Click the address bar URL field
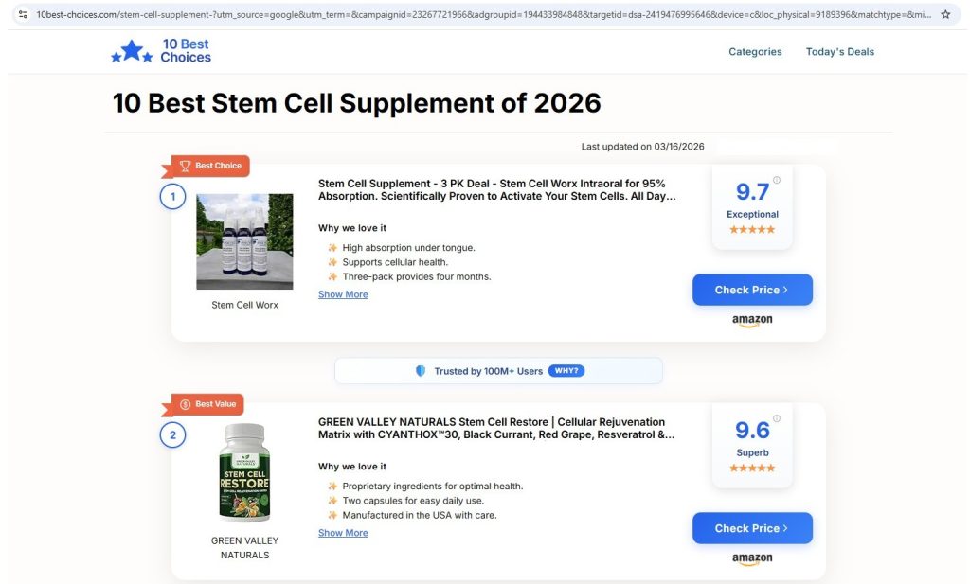Image resolution: width=970 pixels, height=584 pixels. (x=474, y=15)
